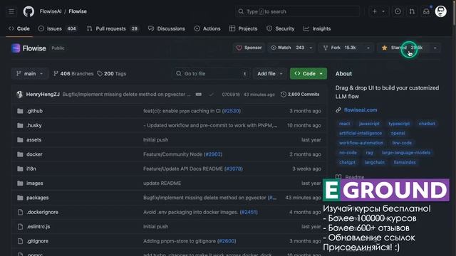Screen dimensions: 456x256
Task: Switch to the Projects tab
Action: (244, 28)
